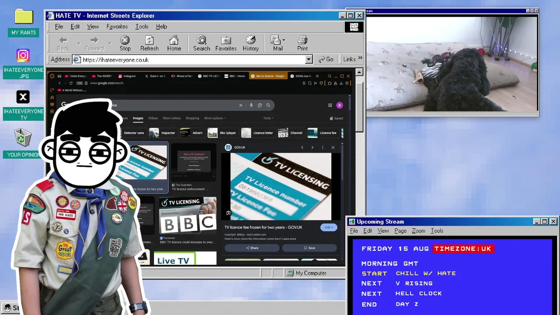Go to previous image in GOV.UK preview

tap(302, 147)
